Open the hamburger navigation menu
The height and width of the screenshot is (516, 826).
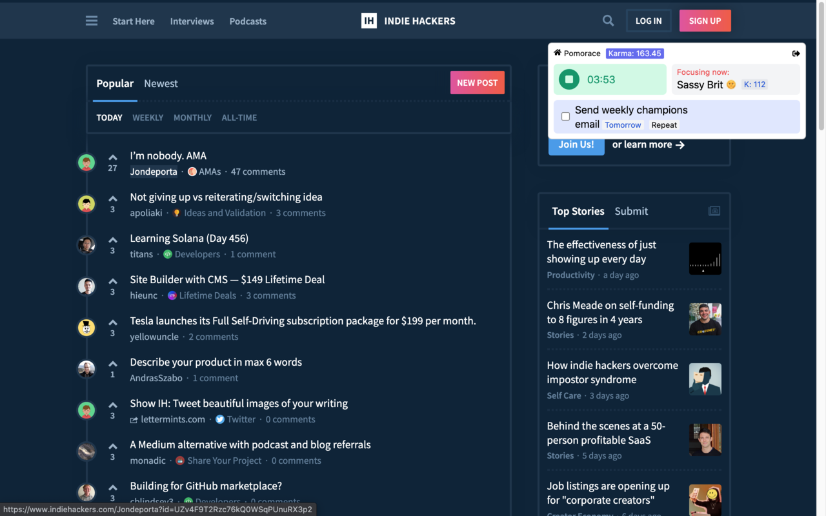[92, 21]
